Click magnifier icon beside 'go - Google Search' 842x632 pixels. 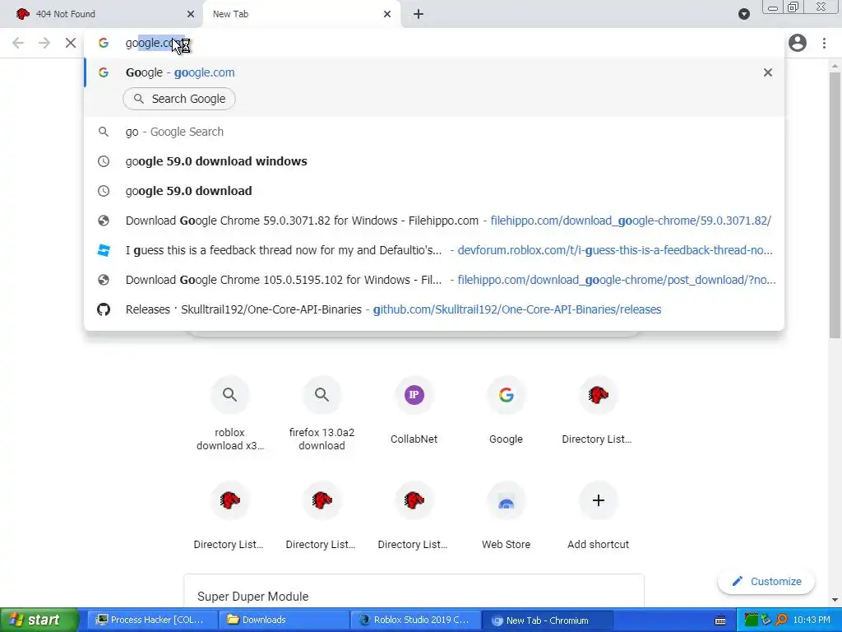[x=104, y=132]
